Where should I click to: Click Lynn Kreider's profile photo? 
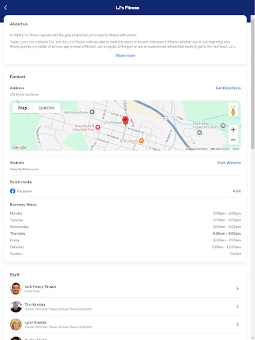point(16,325)
